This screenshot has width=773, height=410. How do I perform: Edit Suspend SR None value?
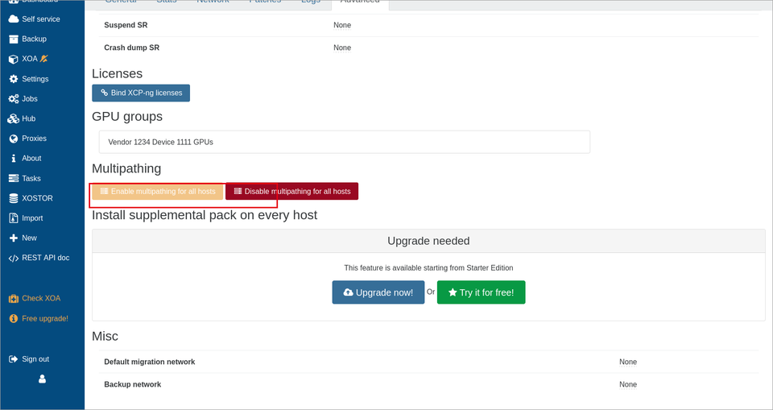(x=342, y=25)
